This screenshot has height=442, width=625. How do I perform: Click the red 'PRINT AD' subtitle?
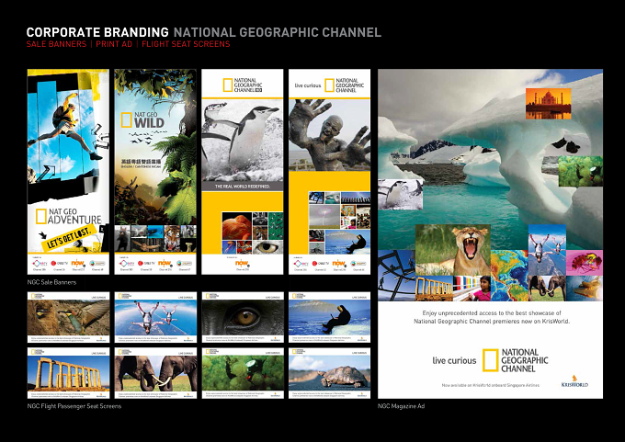114,44
